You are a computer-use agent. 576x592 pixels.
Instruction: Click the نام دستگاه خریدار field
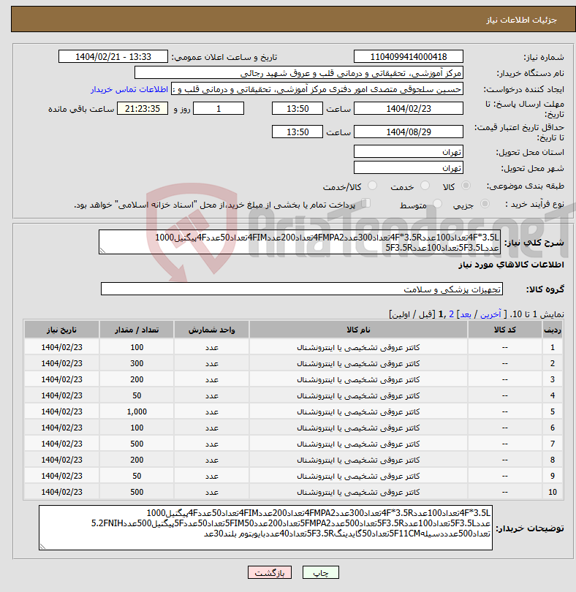pyautogui.click(x=299, y=73)
